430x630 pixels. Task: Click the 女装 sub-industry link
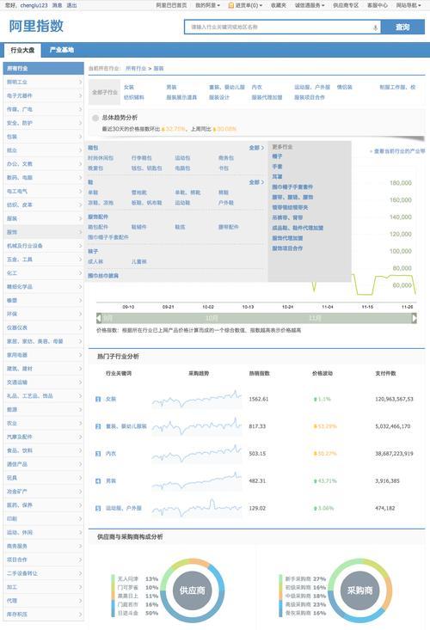(129, 87)
